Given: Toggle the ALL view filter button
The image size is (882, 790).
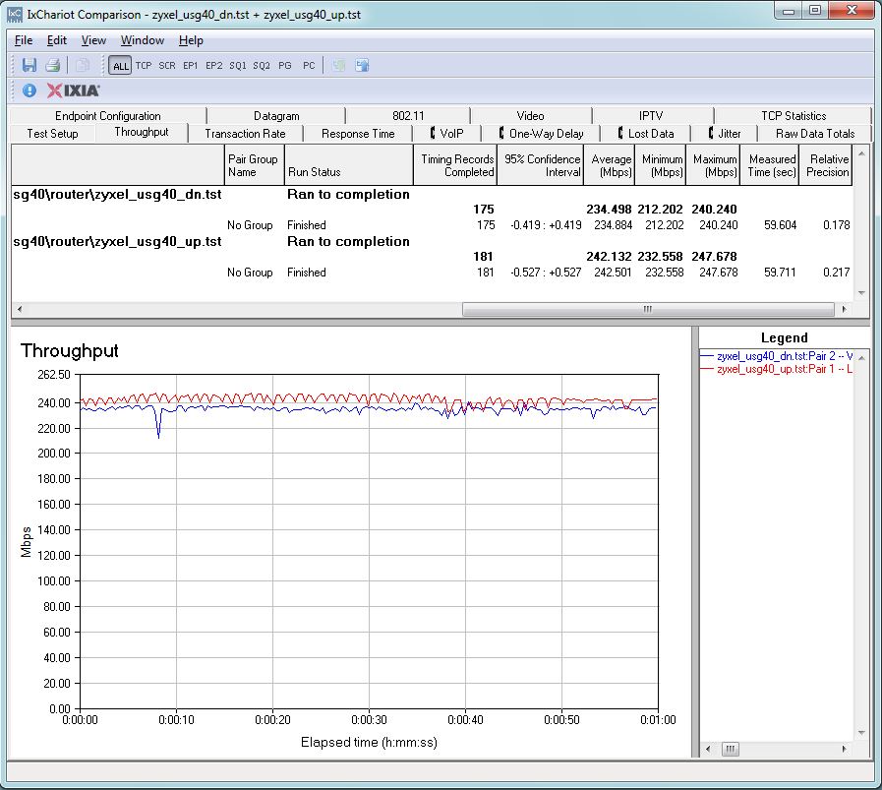Looking at the screenshot, I should [120, 66].
